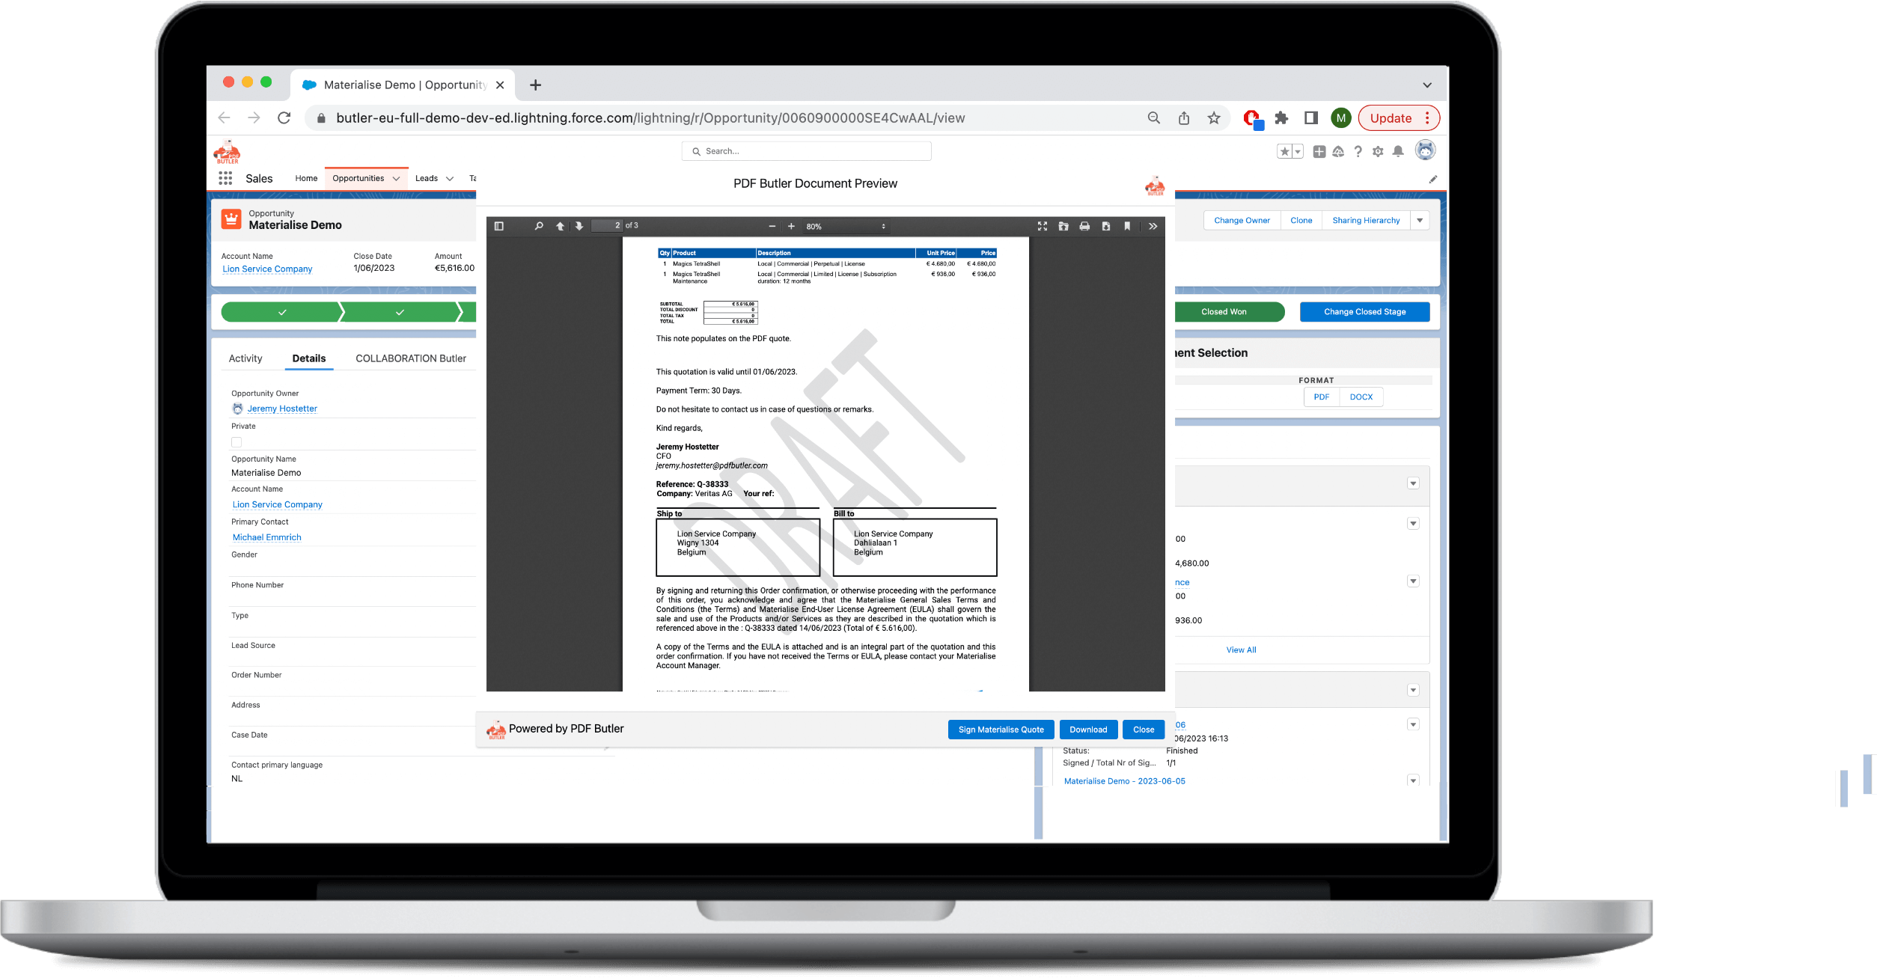Screen dimensions: 1877x978
Task: Open dropdown on Materialise Demo - 2023-06-05 row
Action: pyautogui.click(x=1413, y=780)
